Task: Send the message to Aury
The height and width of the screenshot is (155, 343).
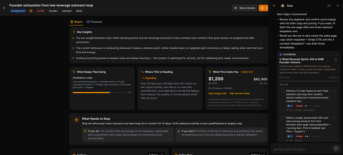Action: pyautogui.click(x=336, y=149)
